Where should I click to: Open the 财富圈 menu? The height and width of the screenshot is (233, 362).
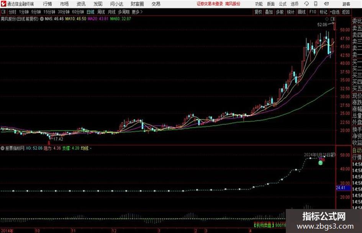(x=137, y=4)
